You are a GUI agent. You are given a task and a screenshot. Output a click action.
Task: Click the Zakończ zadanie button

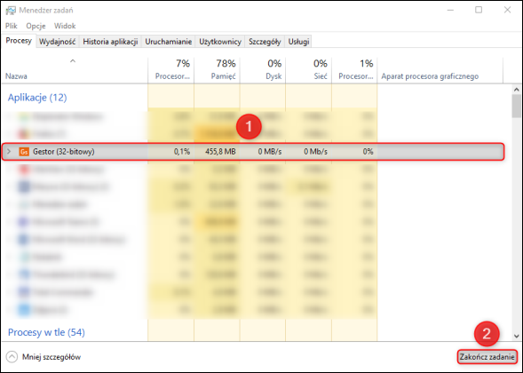coord(487,357)
